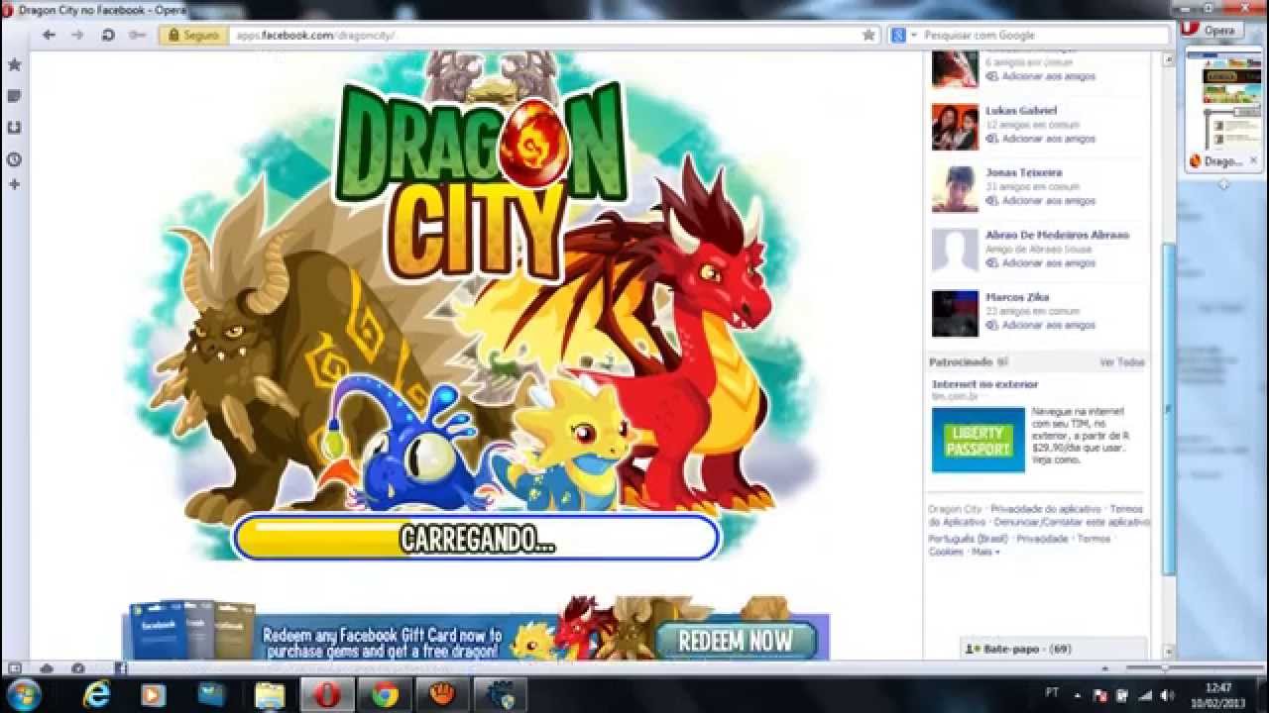This screenshot has width=1269, height=713.
Task: Open a new tab below the tab thumbnail
Action: click(1223, 185)
